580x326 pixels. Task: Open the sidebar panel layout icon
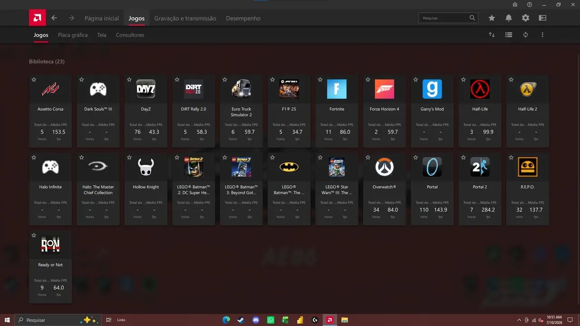pos(542,18)
